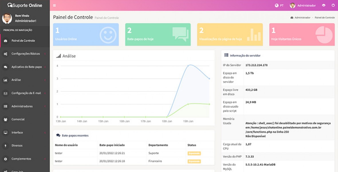Screen dimensions: 338x172
Task: Click the sidebar avatar beside Bem Vindo
Action: click(7, 19)
